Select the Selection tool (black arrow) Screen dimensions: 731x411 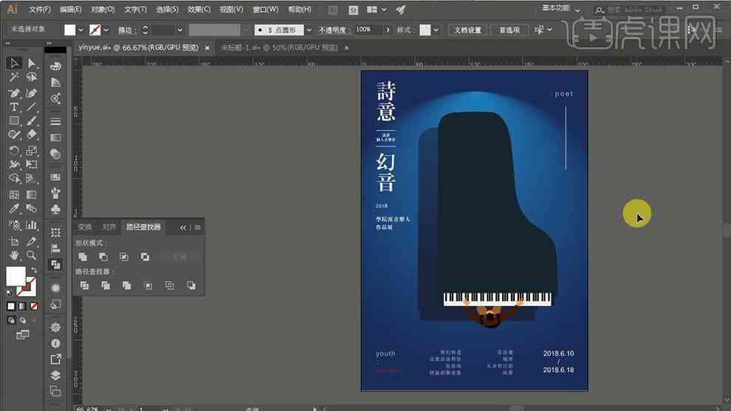coord(14,63)
